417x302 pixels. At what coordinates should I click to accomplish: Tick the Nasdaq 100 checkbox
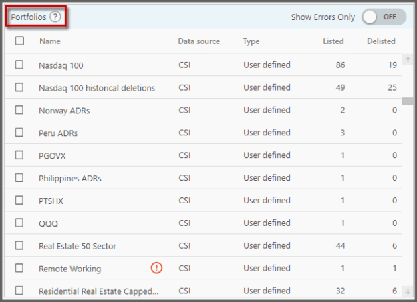(x=19, y=65)
